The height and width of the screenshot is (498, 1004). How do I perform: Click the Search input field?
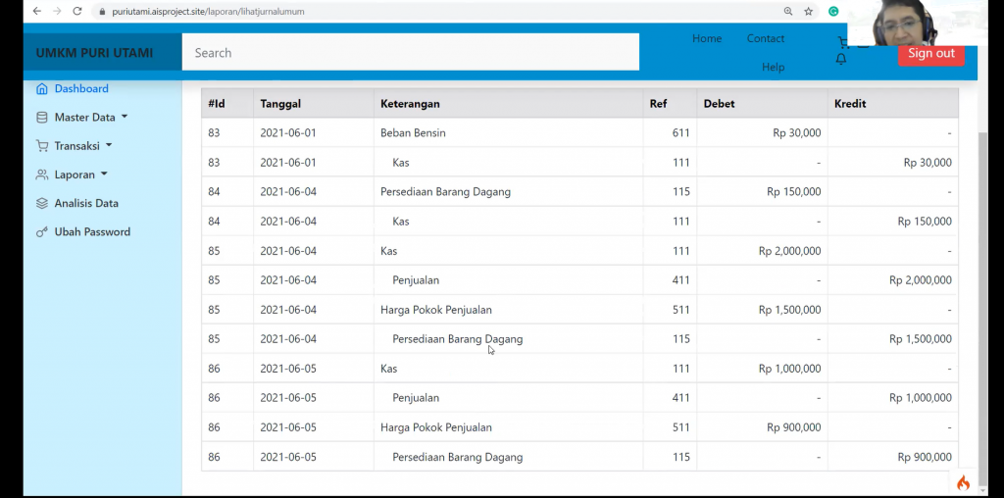[411, 52]
